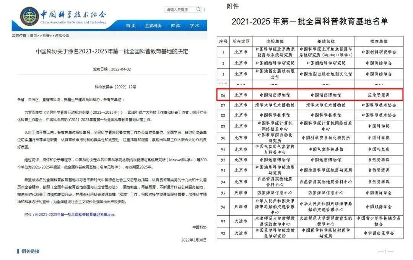The image size is (413, 260).
Task: Go to the 学术 navigation menu item
Action: (x=194, y=26)
